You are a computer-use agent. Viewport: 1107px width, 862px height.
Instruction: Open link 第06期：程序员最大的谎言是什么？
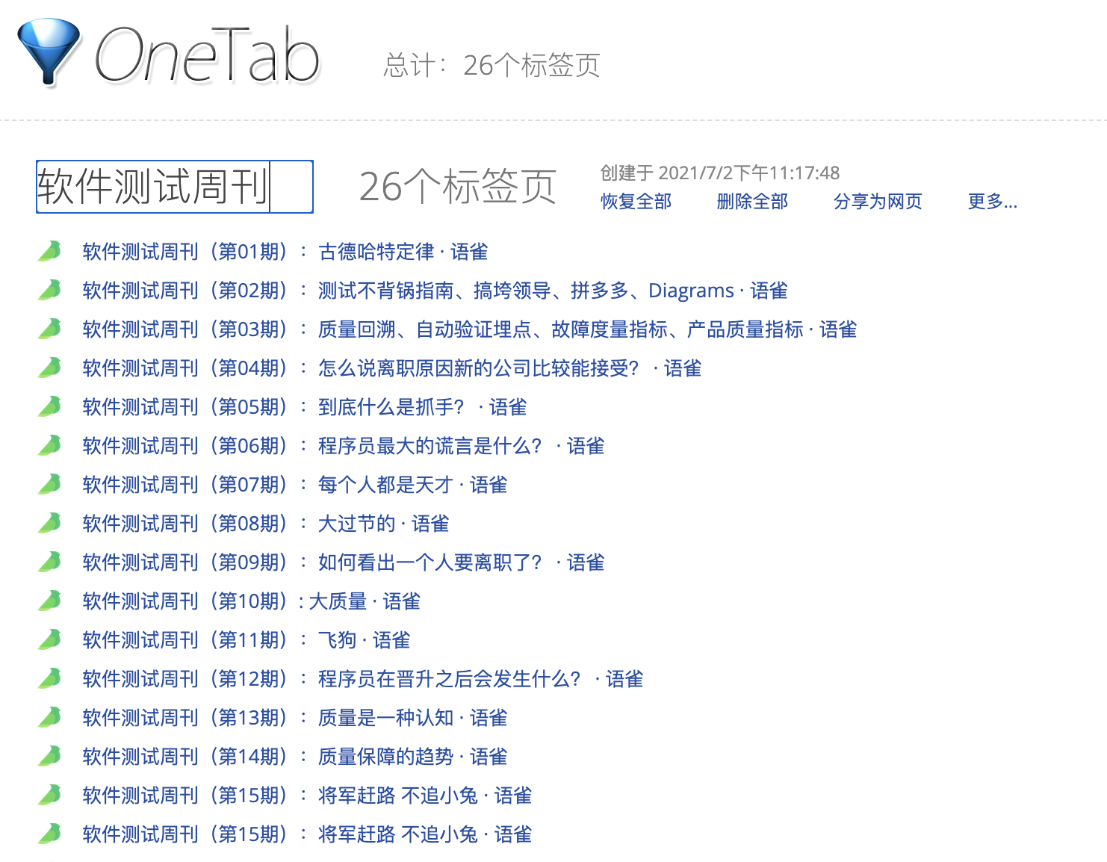pyautogui.click(x=344, y=446)
